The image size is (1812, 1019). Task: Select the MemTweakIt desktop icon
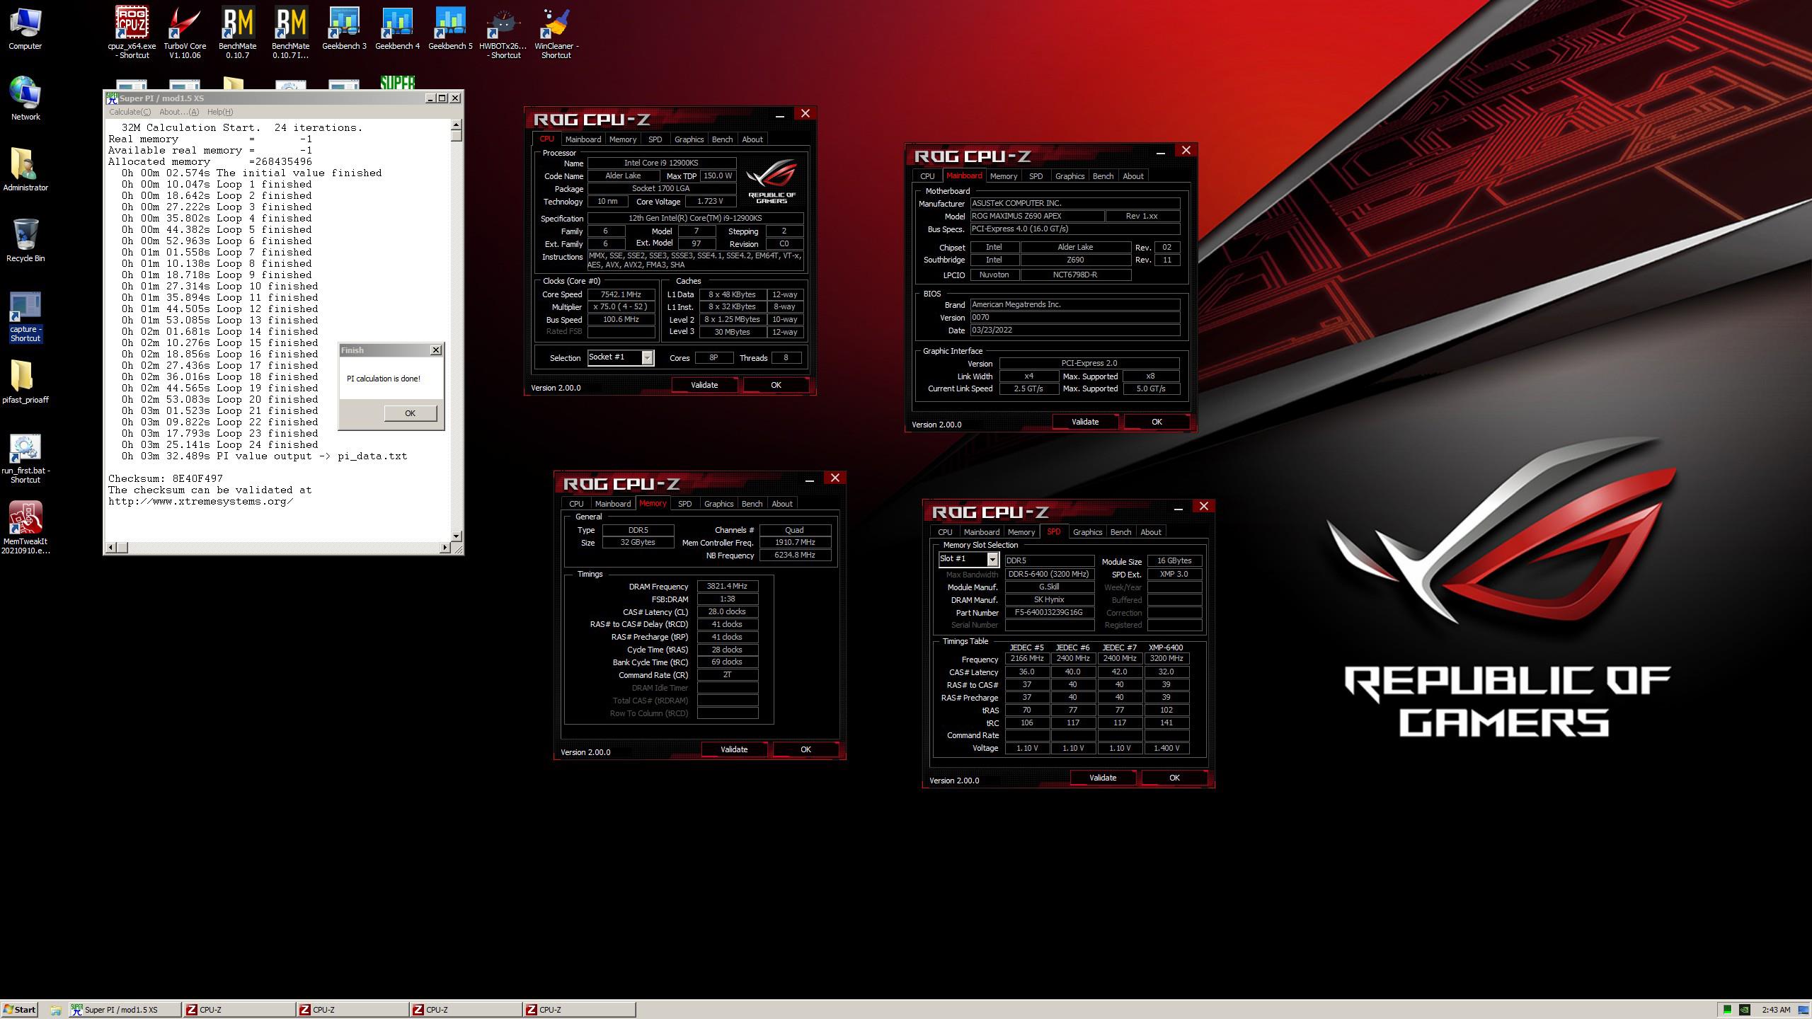[25, 529]
